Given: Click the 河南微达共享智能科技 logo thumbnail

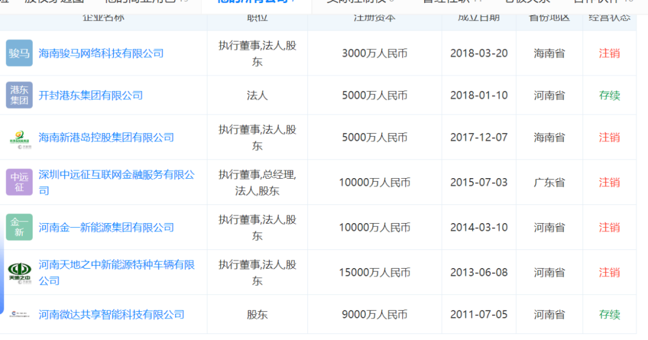Looking at the screenshot, I should pyautogui.click(x=19, y=314).
